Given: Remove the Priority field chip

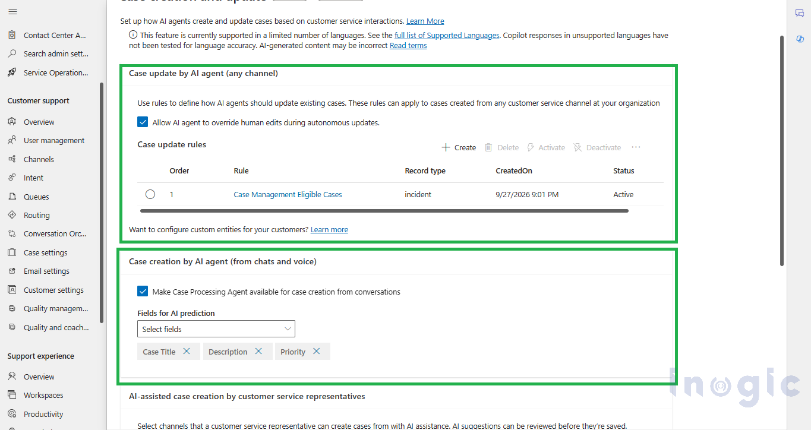Looking at the screenshot, I should tap(317, 351).
